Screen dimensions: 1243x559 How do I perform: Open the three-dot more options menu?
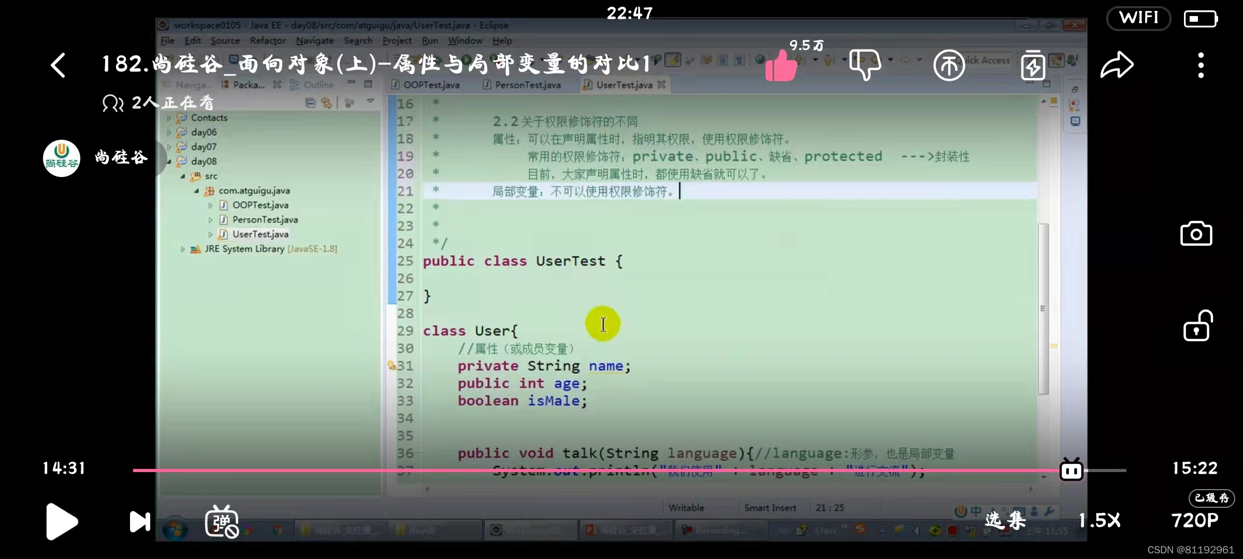1201,65
